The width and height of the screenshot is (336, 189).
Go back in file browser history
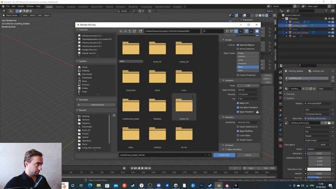pos(121,31)
